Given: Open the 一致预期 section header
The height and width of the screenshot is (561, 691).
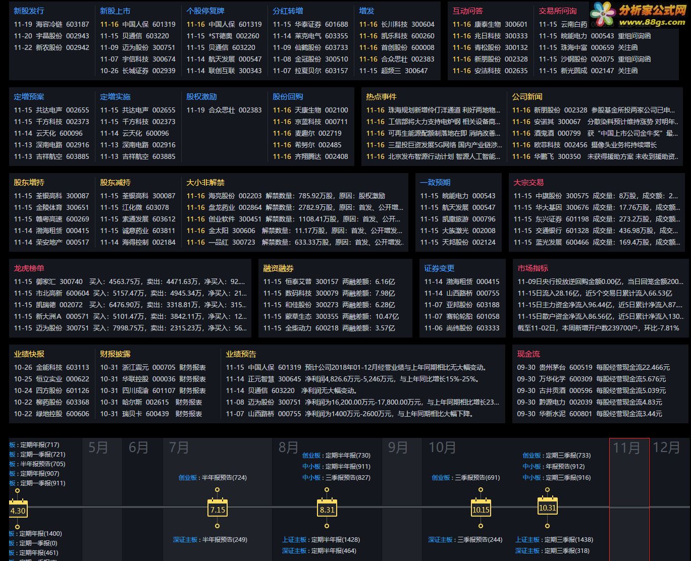Looking at the screenshot, I should (435, 182).
